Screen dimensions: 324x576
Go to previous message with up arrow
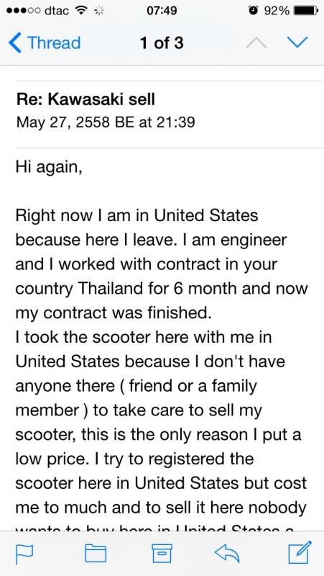[256, 42]
